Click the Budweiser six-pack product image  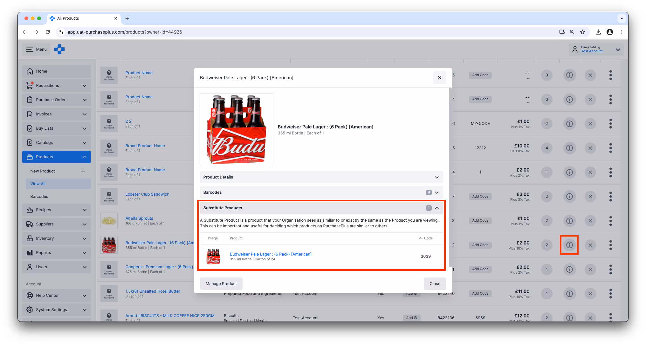pos(236,130)
